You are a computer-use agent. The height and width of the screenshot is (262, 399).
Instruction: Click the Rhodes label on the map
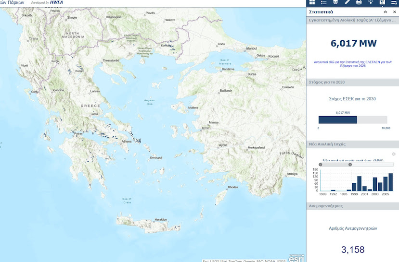pyautogui.click(x=233, y=187)
